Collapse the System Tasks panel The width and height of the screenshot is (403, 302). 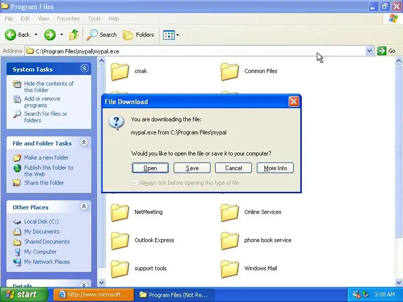tap(84, 68)
